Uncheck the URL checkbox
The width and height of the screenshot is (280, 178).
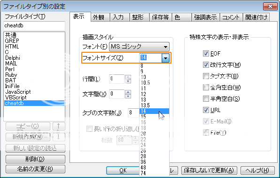206,110
